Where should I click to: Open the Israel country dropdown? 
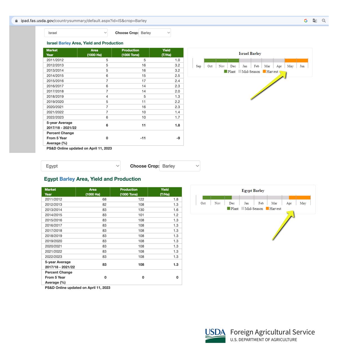(76, 33)
